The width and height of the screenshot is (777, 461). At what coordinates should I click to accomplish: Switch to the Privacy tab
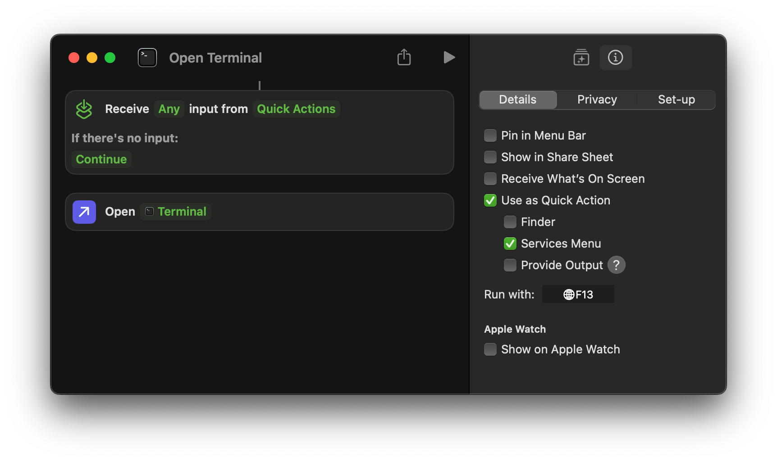tap(597, 99)
